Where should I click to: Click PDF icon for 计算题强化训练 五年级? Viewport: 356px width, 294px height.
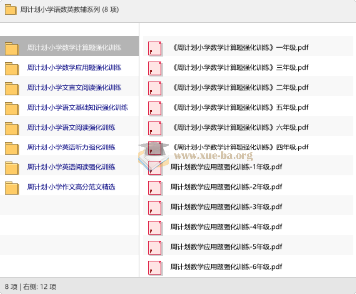pos(155,108)
